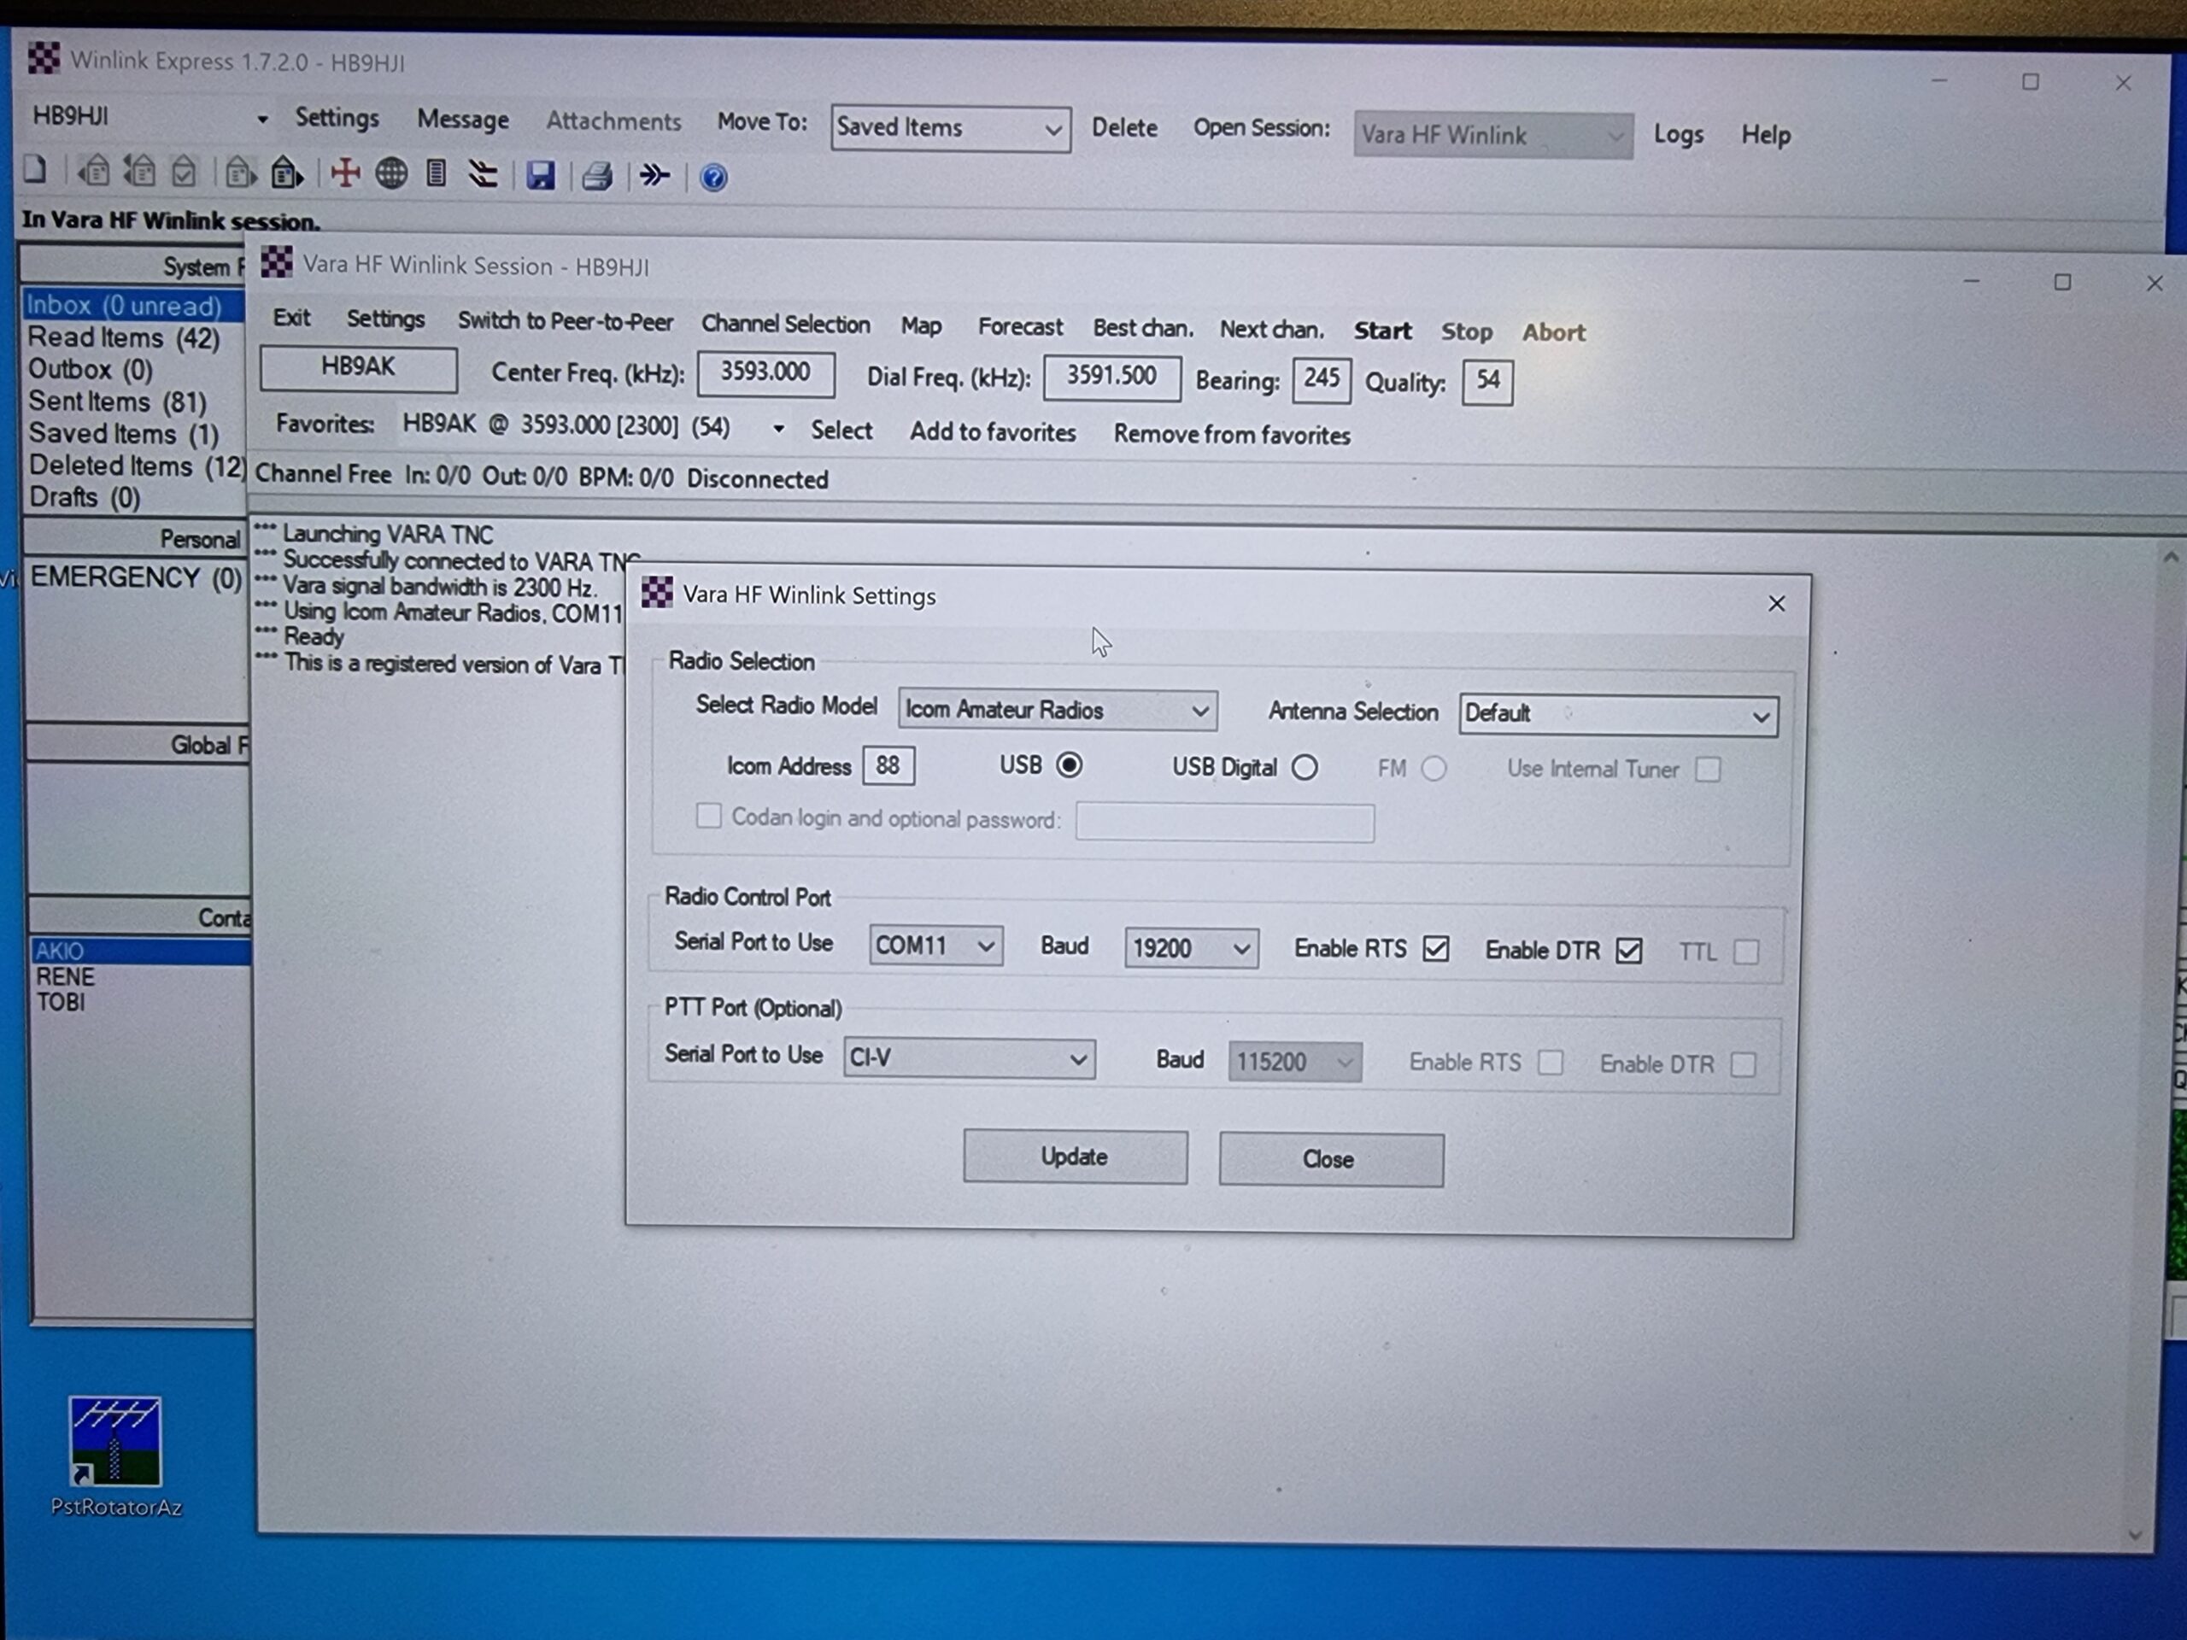Select the EMERGENCY (0) personal folder
This screenshot has width=2187, height=1640.
(137, 577)
